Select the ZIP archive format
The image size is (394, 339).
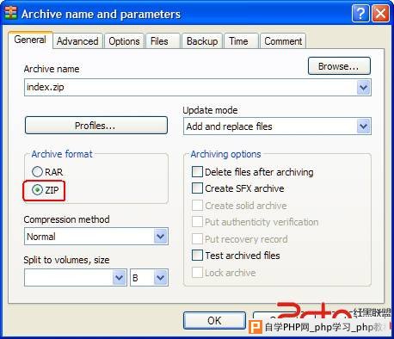(46, 190)
